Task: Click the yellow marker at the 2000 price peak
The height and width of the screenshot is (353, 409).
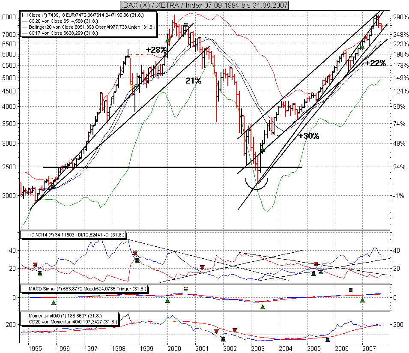Action: (186, 24)
